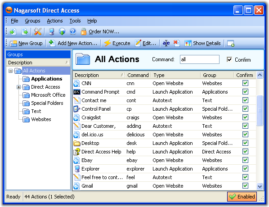
Task: Sort actions by Group column header
Action: point(217,75)
